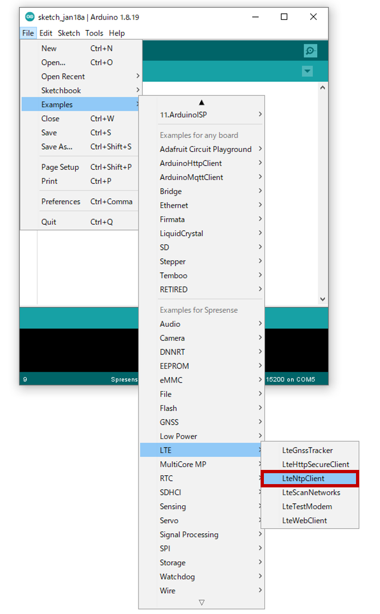Open the LteNtpClient example sketch

click(x=310, y=479)
